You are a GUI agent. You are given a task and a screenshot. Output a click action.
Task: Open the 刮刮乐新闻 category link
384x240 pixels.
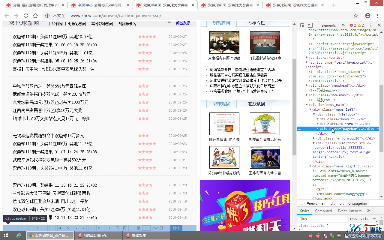[127, 24]
